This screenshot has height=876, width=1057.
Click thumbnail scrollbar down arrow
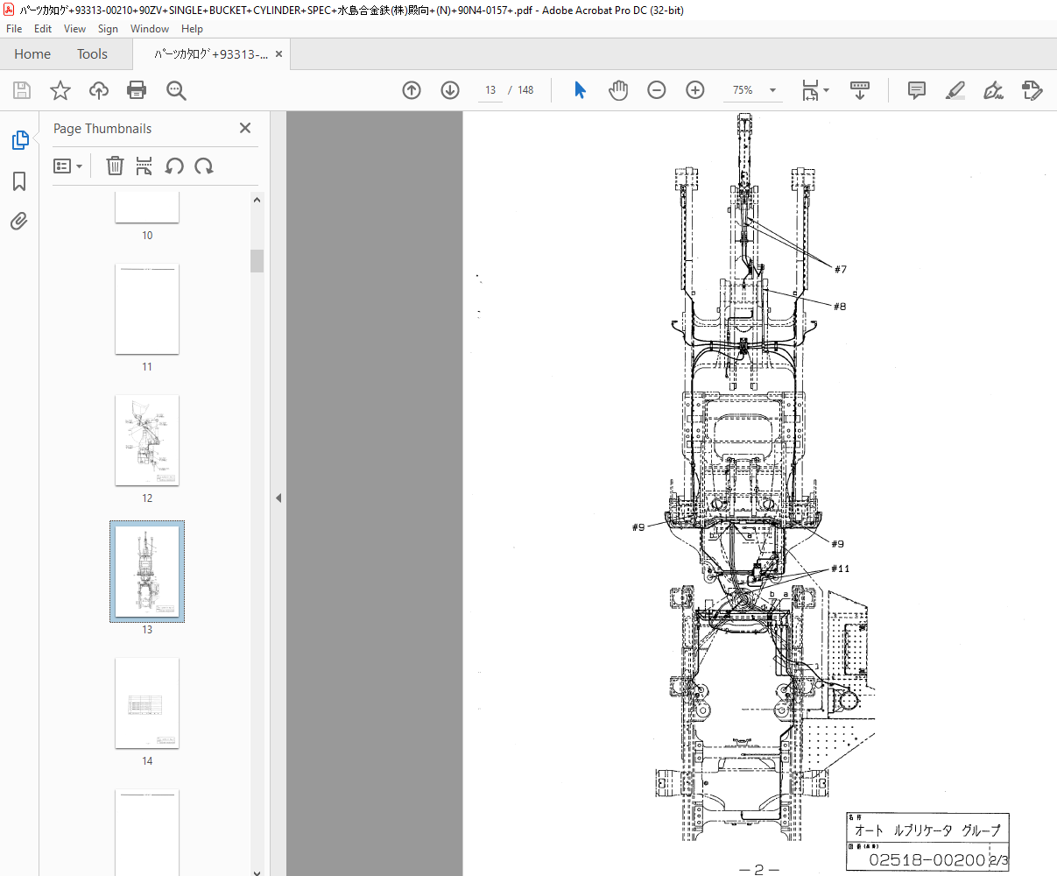(x=257, y=872)
